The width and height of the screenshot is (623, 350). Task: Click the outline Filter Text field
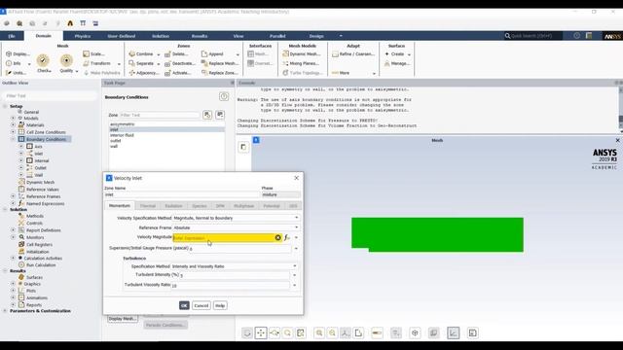pos(51,95)
